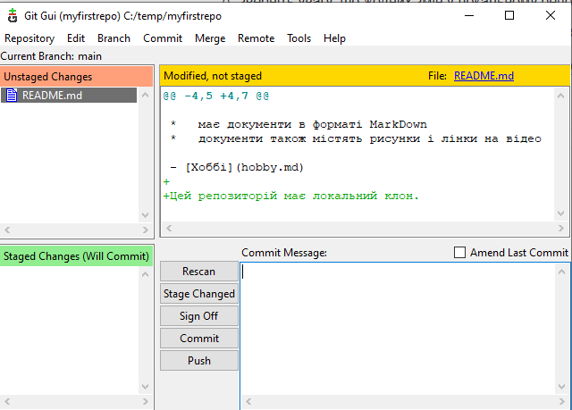Open the Help menu

click(334, 38)
